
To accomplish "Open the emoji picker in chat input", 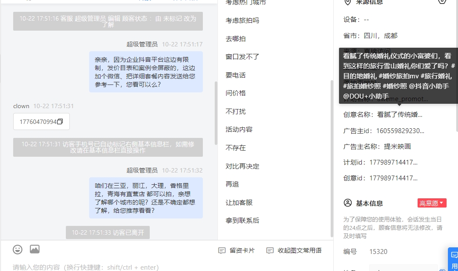I will pos(18,250).
